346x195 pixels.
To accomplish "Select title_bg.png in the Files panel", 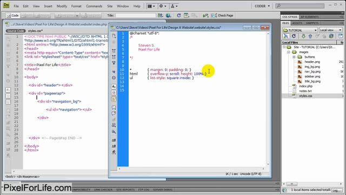I will point(312,81).
